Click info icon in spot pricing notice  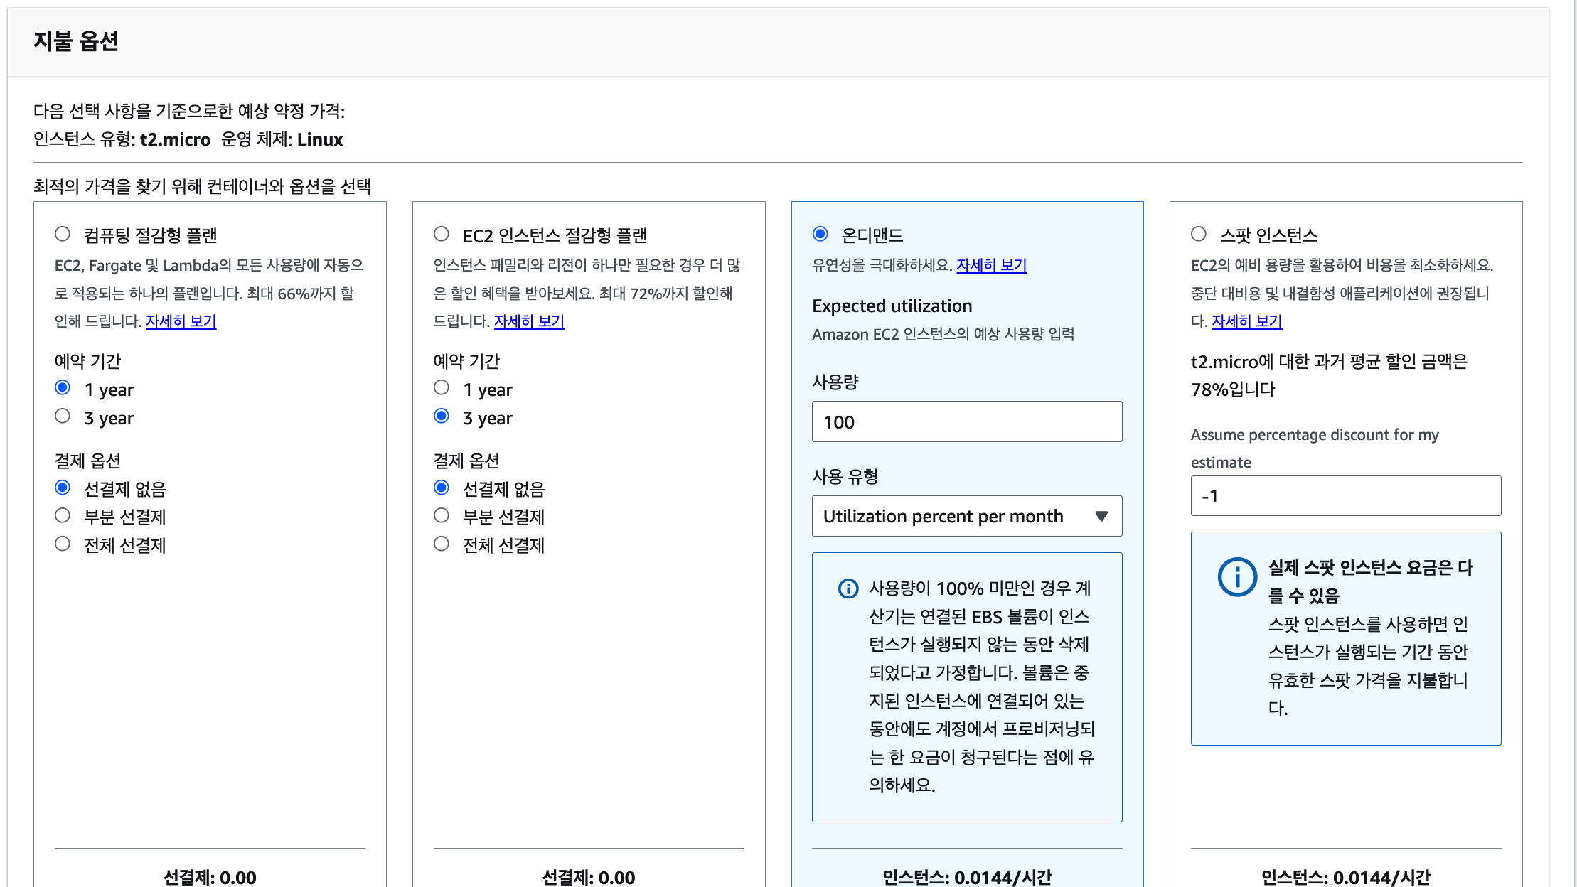pyautogui.click(x=1237, y=576)
